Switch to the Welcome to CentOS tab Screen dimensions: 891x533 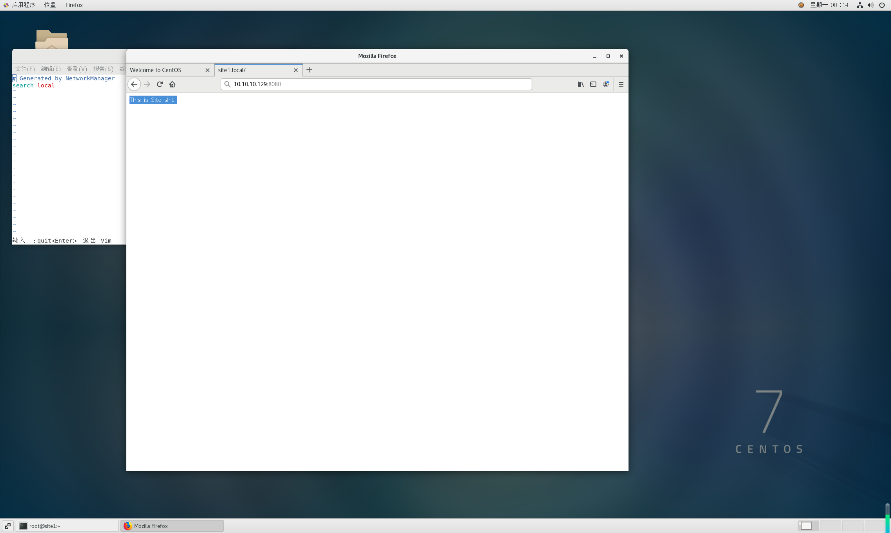165,70
